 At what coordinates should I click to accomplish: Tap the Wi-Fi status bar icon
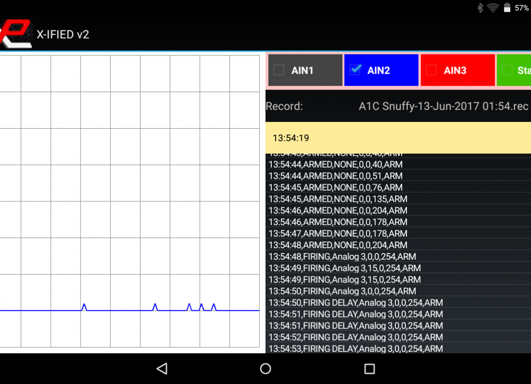click(x=493, y=8)
